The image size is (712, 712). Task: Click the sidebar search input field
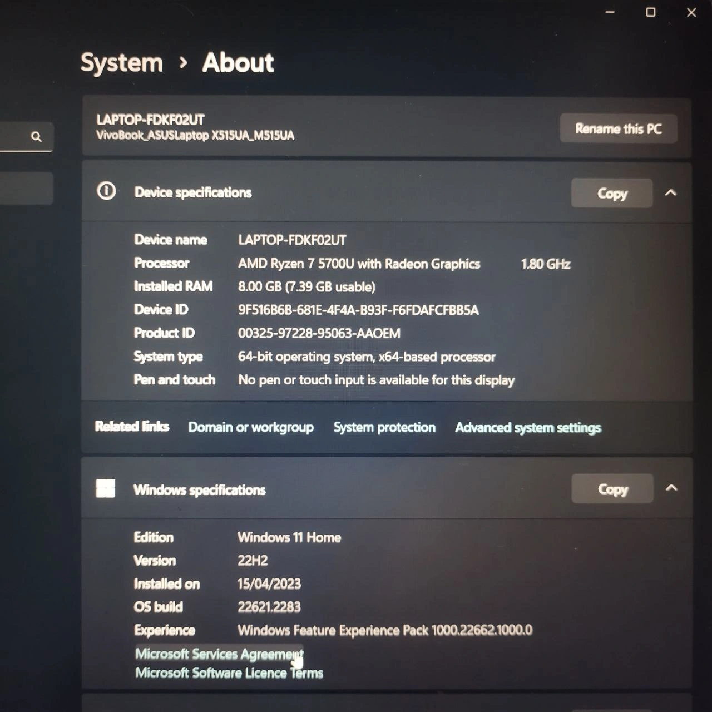pos(26,137)
